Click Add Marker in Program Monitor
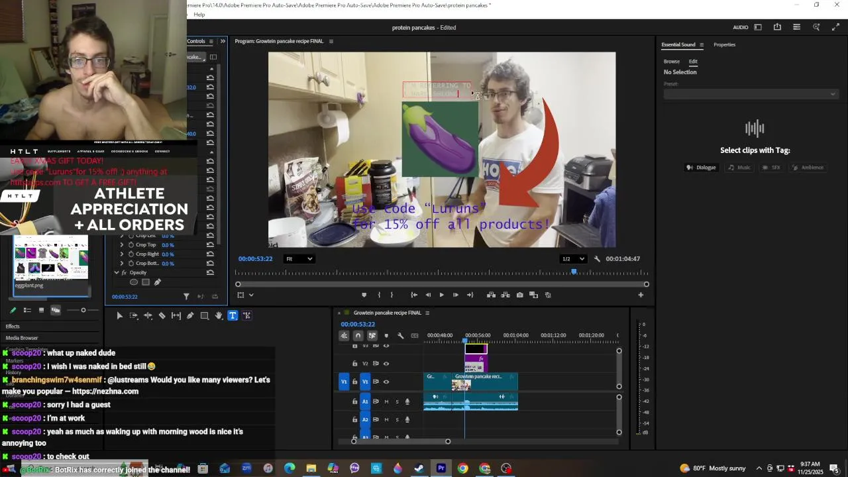Image resolution: width=848 pixels, height=477 pixels. point(364,295)
